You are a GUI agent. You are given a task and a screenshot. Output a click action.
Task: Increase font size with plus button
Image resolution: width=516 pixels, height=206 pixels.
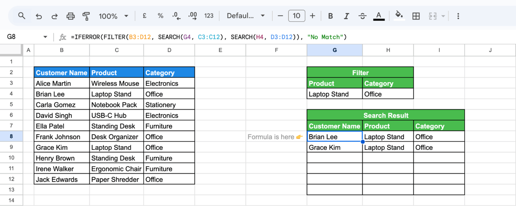point(312,16)
